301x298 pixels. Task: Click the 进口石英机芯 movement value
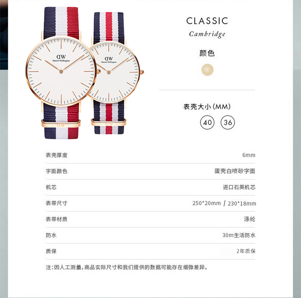pyautogui.click(x=239, y=187)
